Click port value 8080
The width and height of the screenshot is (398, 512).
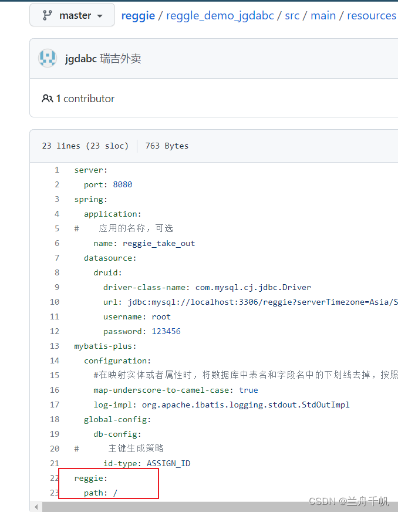(123, 184)
